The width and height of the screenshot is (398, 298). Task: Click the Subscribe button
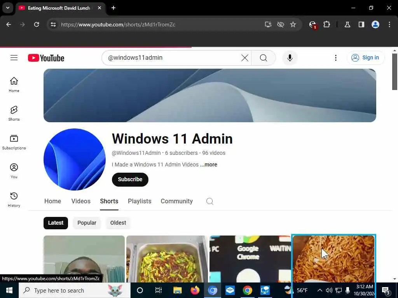click(x=130, y=179)
